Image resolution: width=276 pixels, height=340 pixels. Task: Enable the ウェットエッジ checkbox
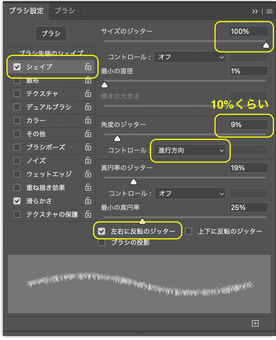tap(17, 174)
